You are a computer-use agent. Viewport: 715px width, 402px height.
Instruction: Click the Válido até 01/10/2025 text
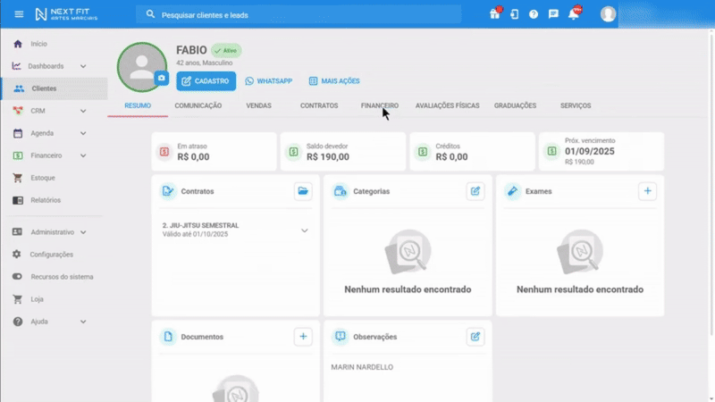(x=195, y=234)
